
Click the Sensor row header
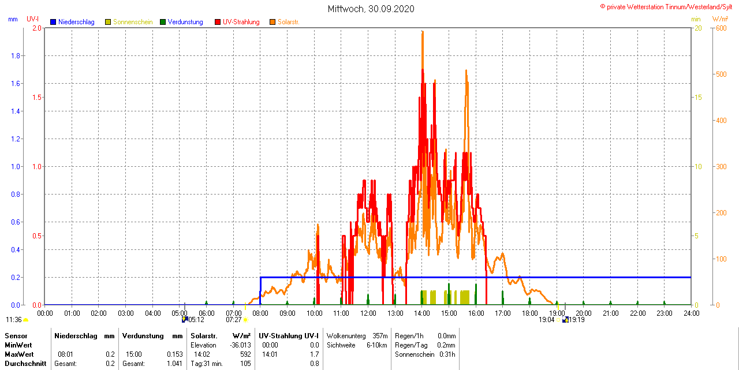point(16,335)
